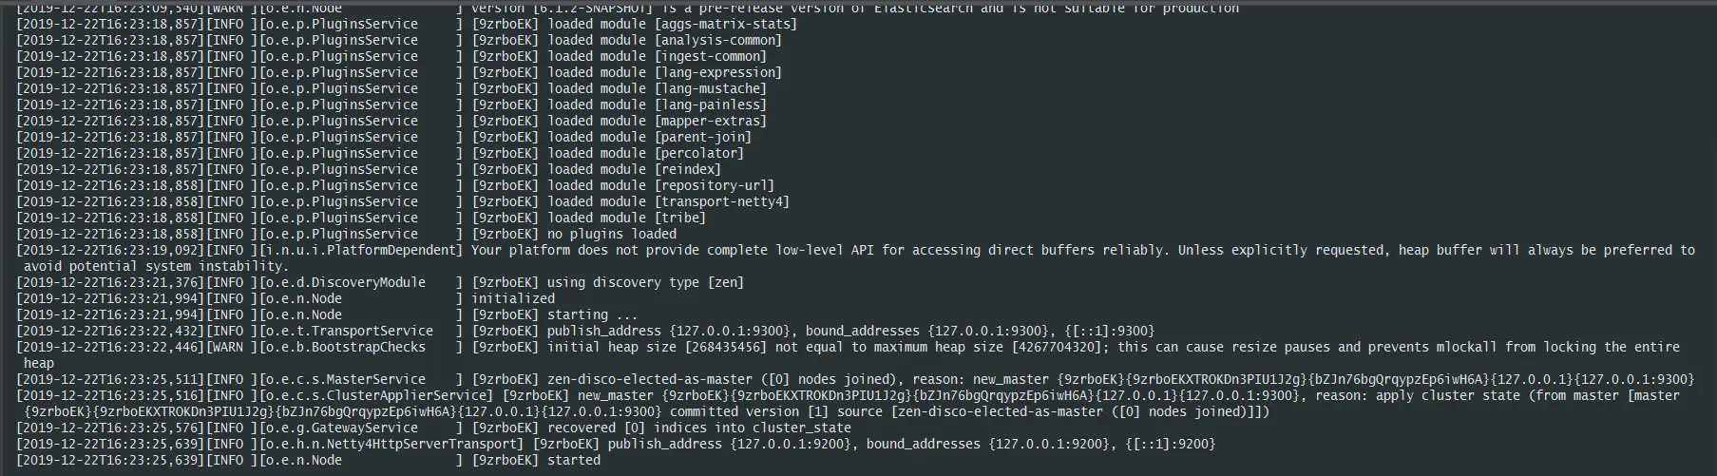The height and width of the screenshot is (476, 1717).
Task: Click the '[mapper-extras]' module log line
Action: (x=391, y=122)
